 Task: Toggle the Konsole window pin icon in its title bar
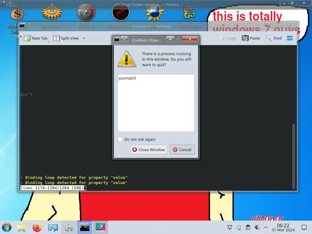coord(30,25)
